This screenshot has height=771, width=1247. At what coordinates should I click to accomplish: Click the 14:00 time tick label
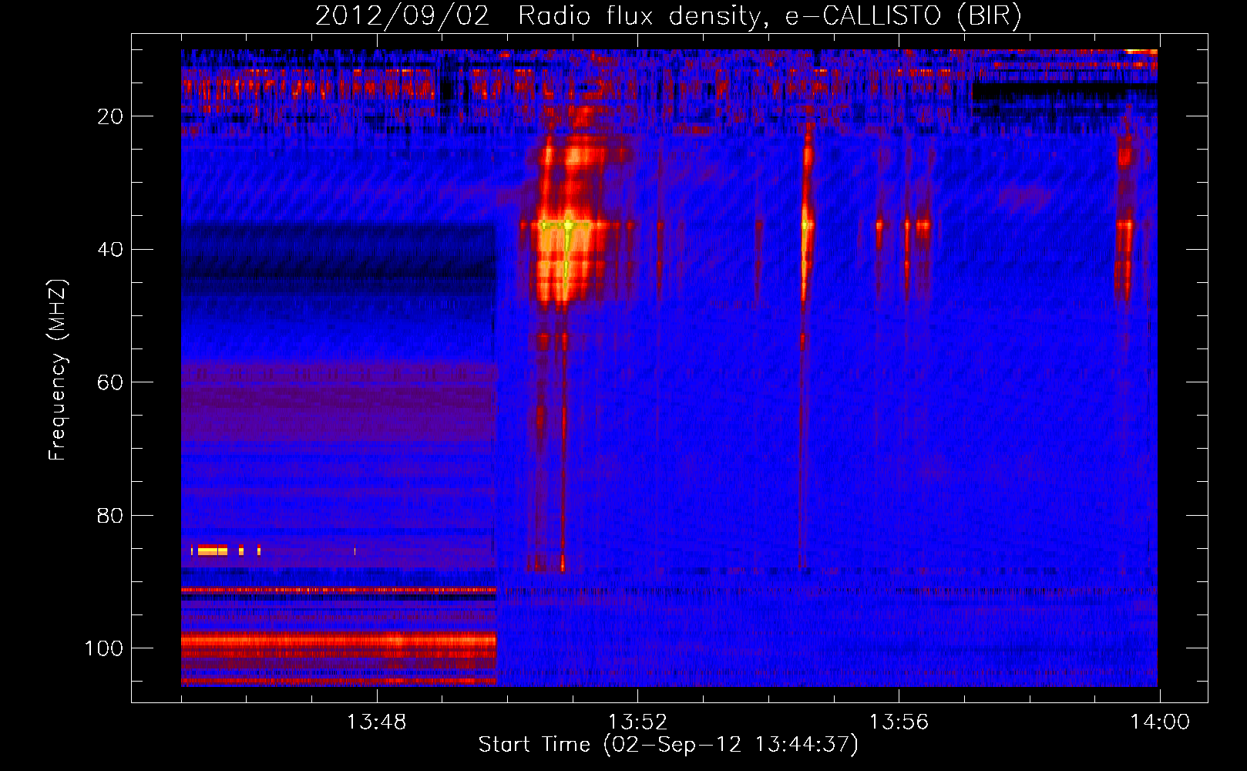1160,722
